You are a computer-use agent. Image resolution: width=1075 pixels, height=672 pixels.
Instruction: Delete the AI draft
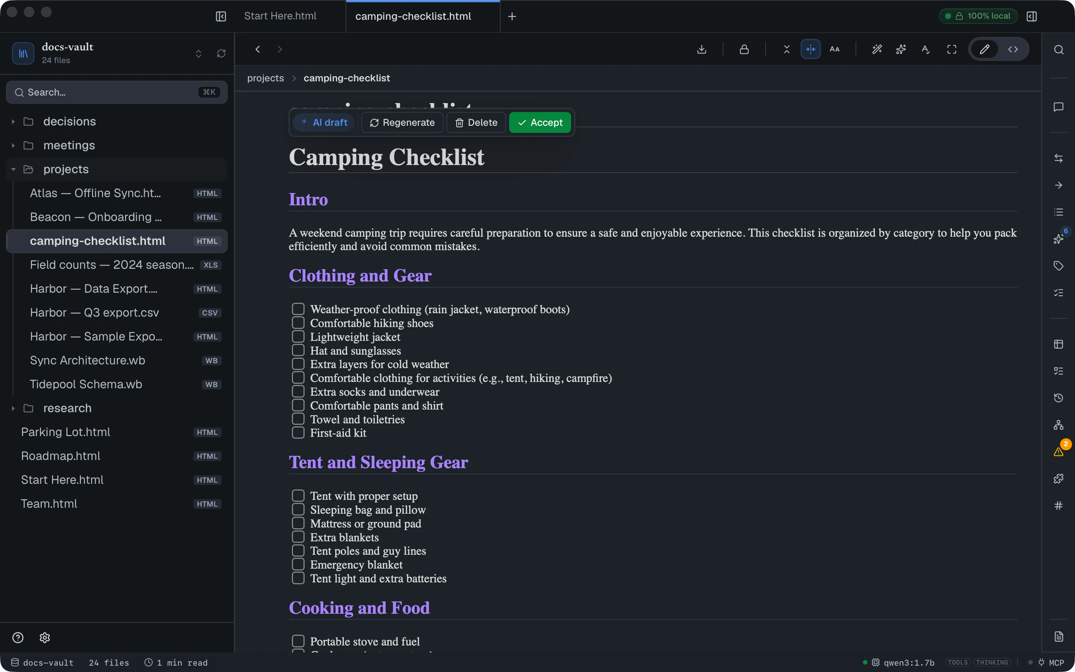[476, 123]
